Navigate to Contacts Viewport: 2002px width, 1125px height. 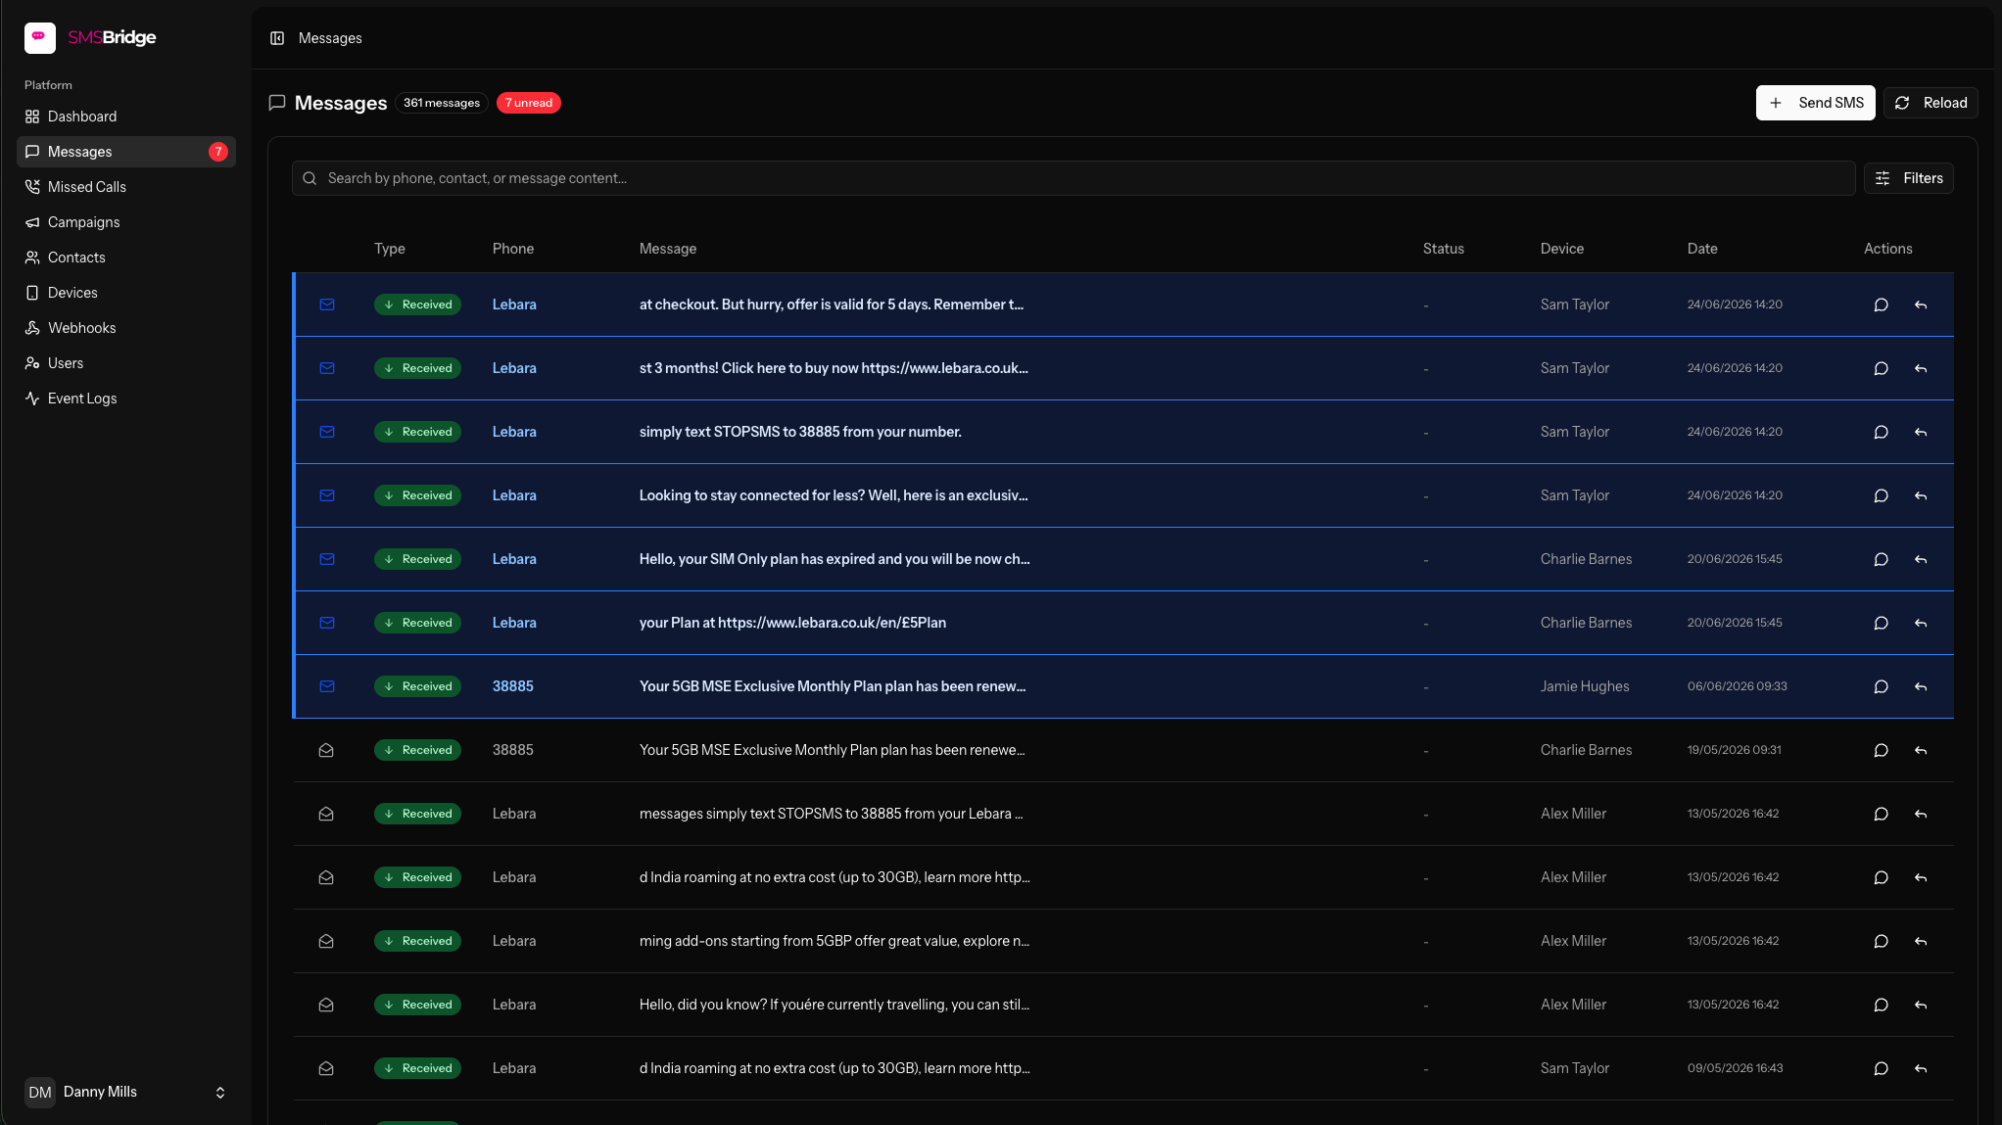click(126, 258)
